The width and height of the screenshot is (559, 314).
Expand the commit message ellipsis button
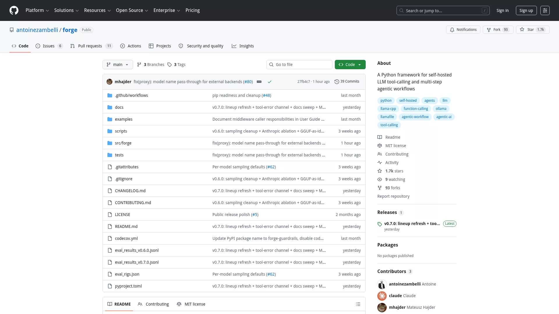click(259, 82)
